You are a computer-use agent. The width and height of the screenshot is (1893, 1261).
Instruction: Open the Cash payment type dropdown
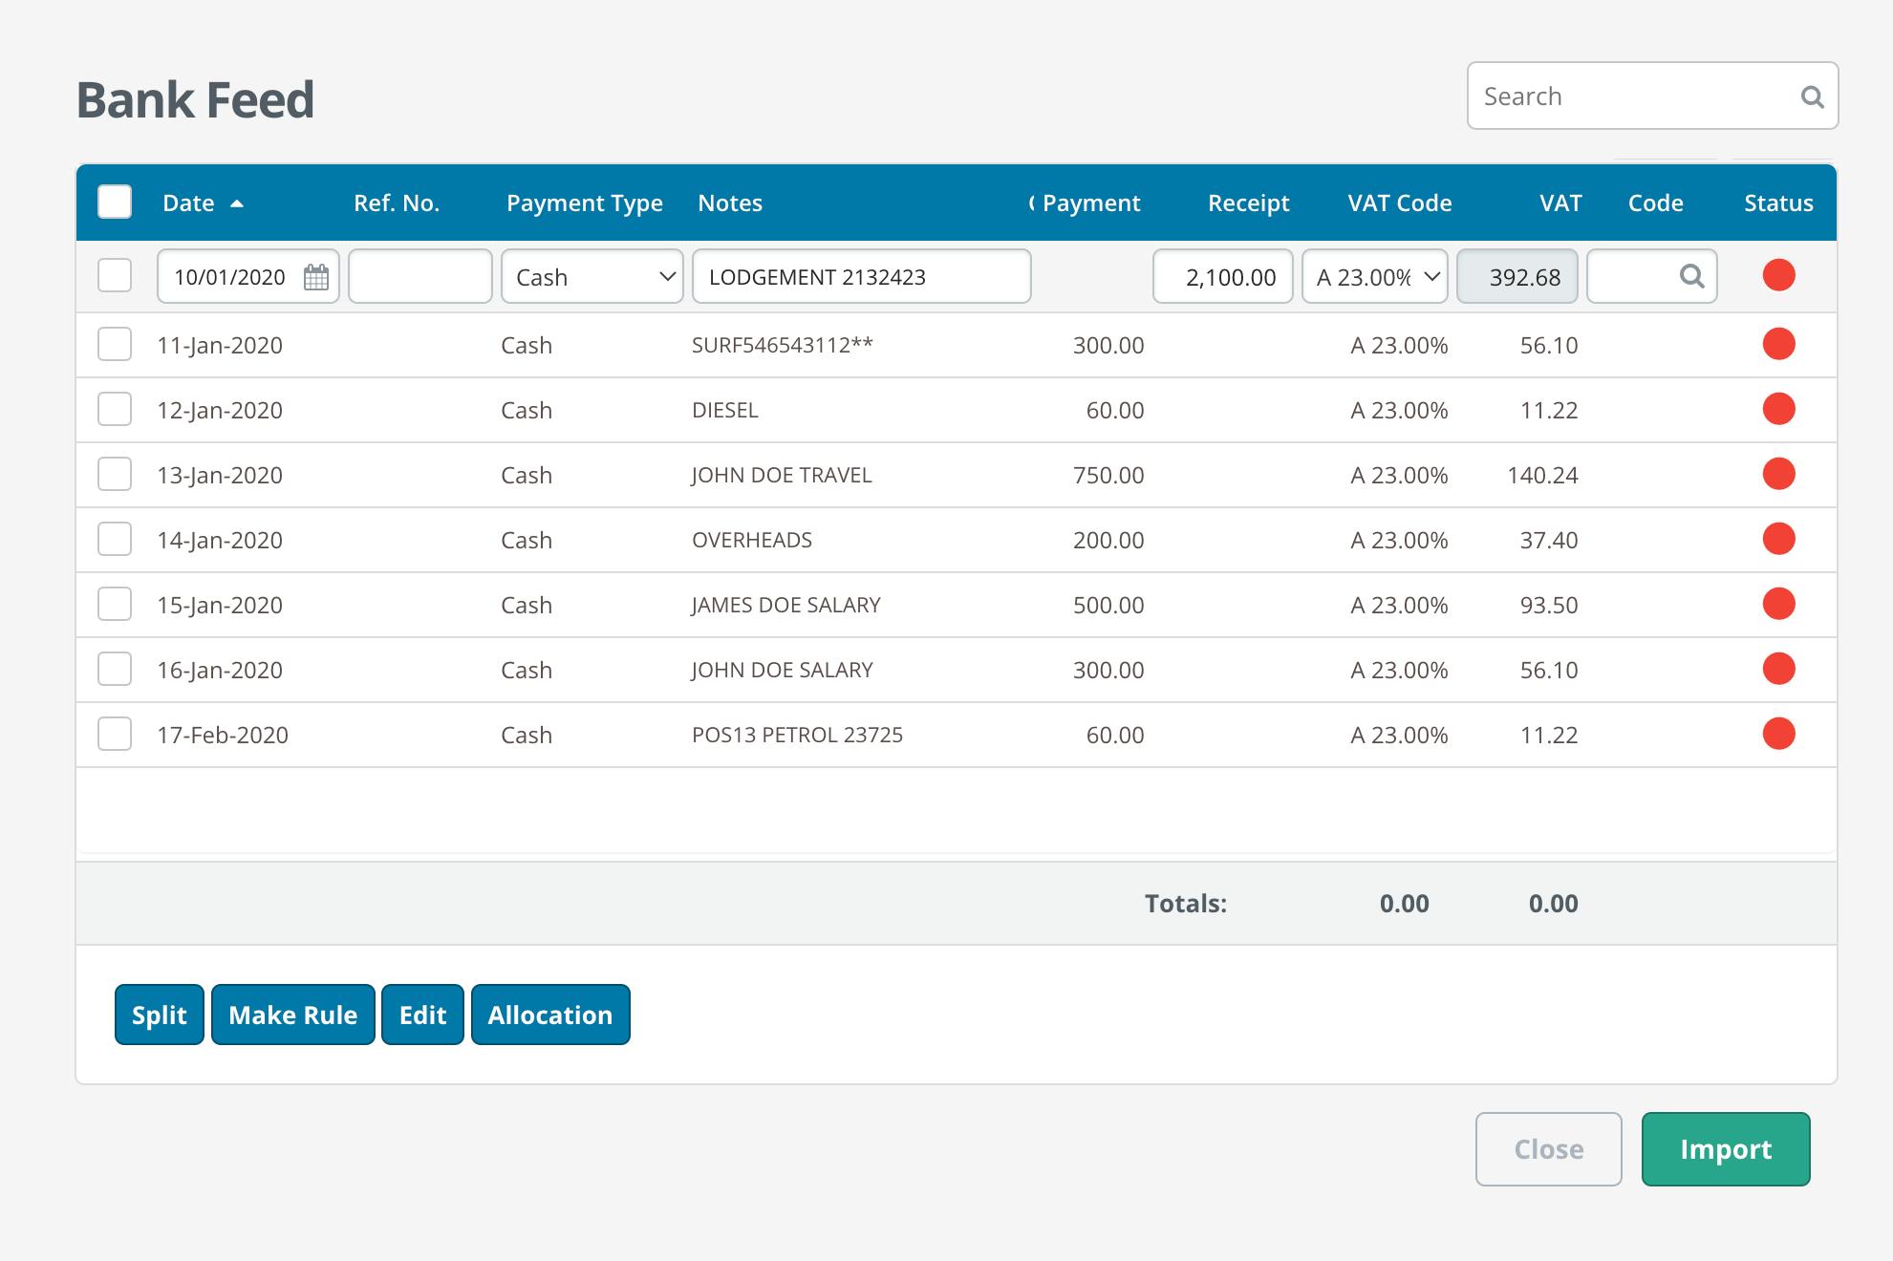point(591,276)
